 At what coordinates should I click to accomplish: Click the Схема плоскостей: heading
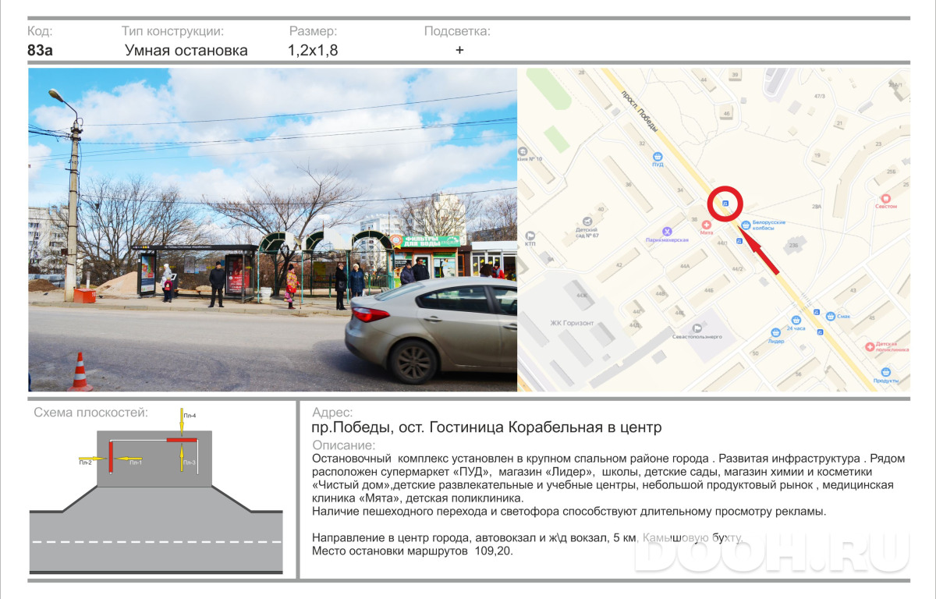pyautogui.click(x=91, y=413)
